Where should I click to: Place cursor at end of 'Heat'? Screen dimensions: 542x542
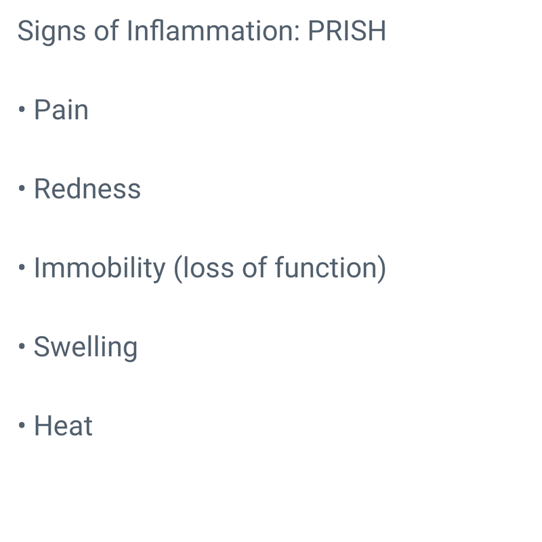(93, 427)
